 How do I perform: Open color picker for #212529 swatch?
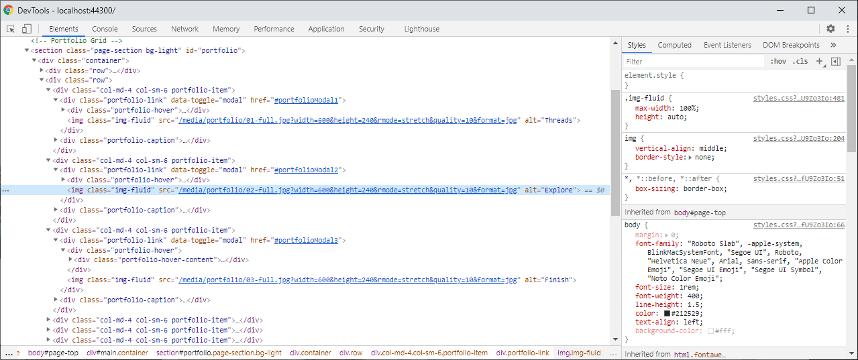pyautogui.click(x=667, y=313)
